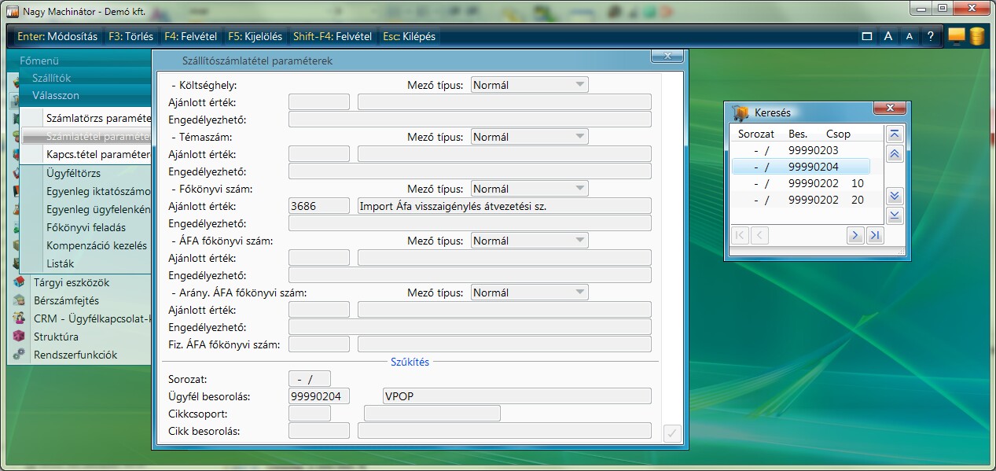Click the Sorozat column header in Keresés
The image size is (996, 471).
coord(756,134)
